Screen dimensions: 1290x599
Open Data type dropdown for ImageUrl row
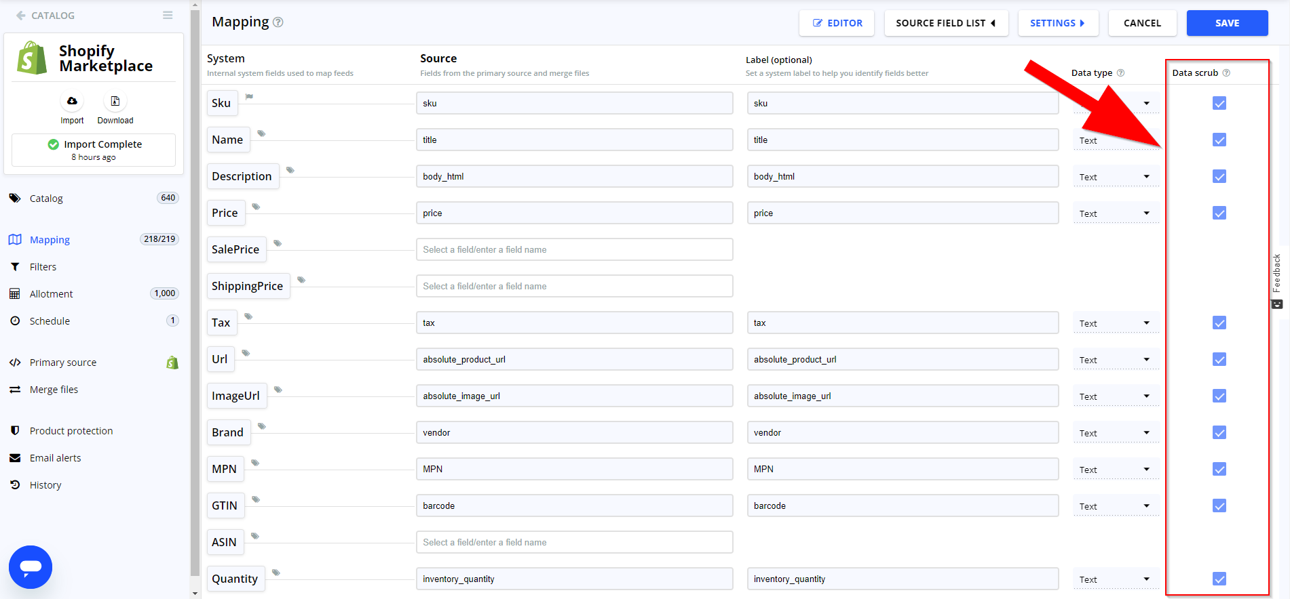click(x=1116, y=396)
